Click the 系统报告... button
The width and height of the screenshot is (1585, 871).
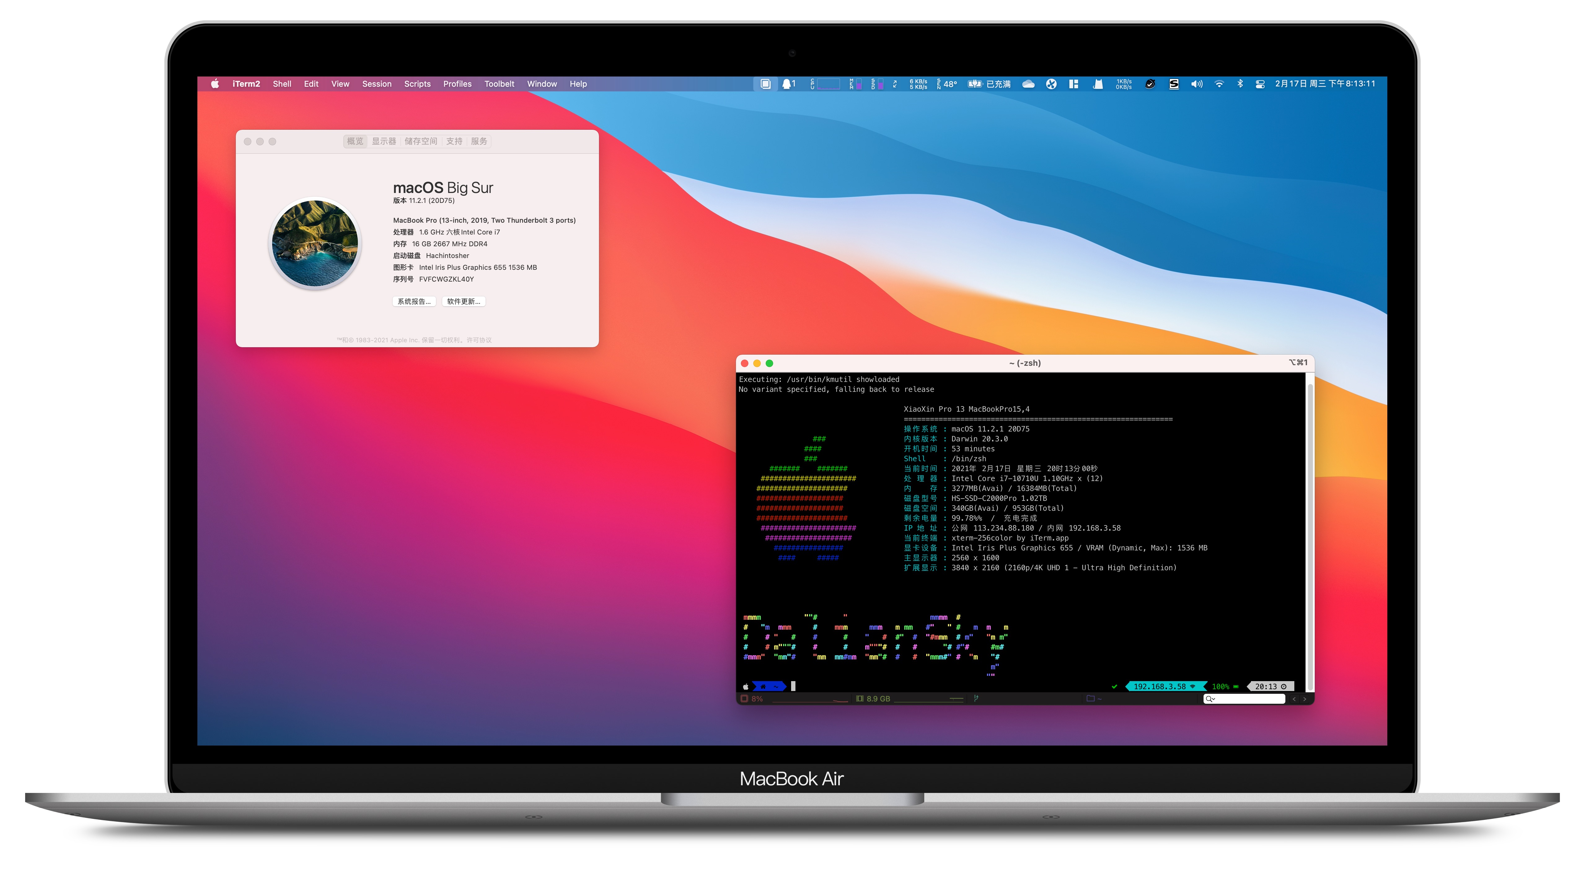click(414, 301)
